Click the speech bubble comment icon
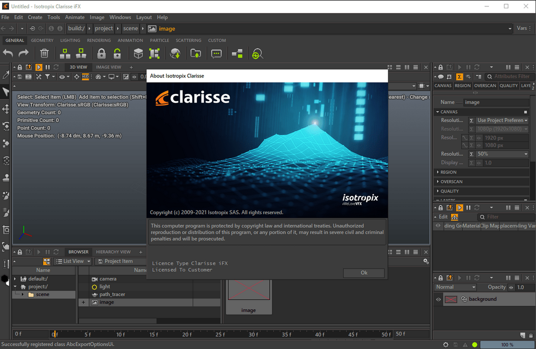 [216, 54]
